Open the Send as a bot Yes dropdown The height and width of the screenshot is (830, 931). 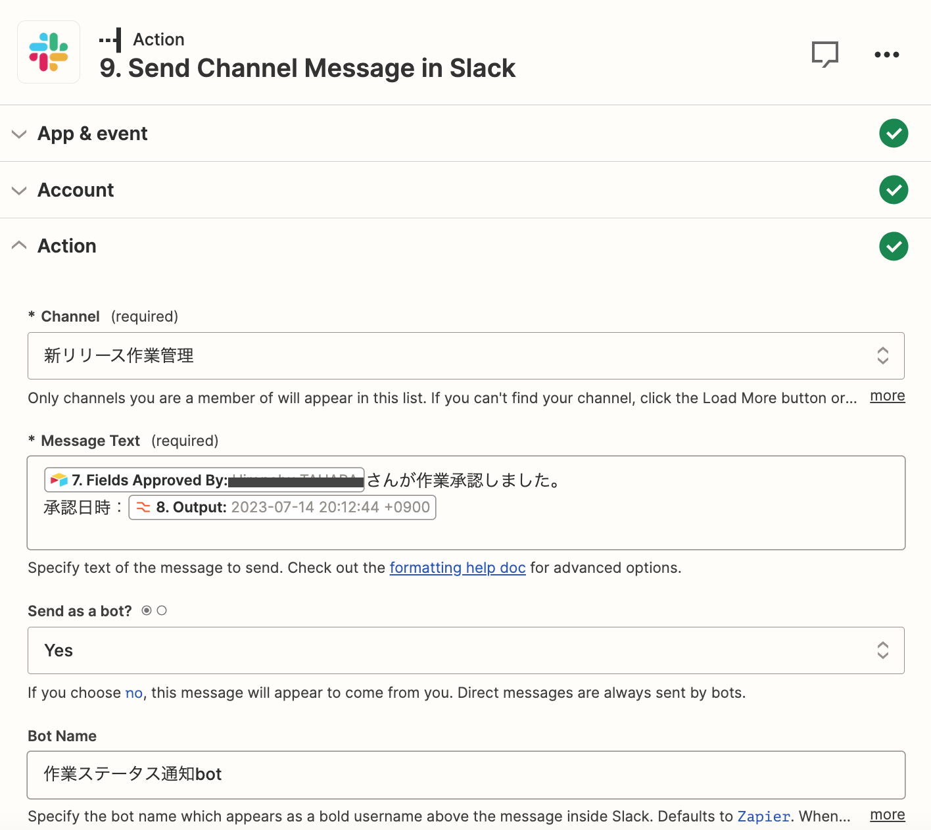465,650
